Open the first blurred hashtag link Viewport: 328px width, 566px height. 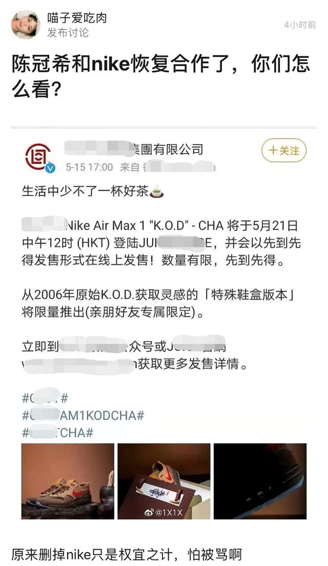45,398
